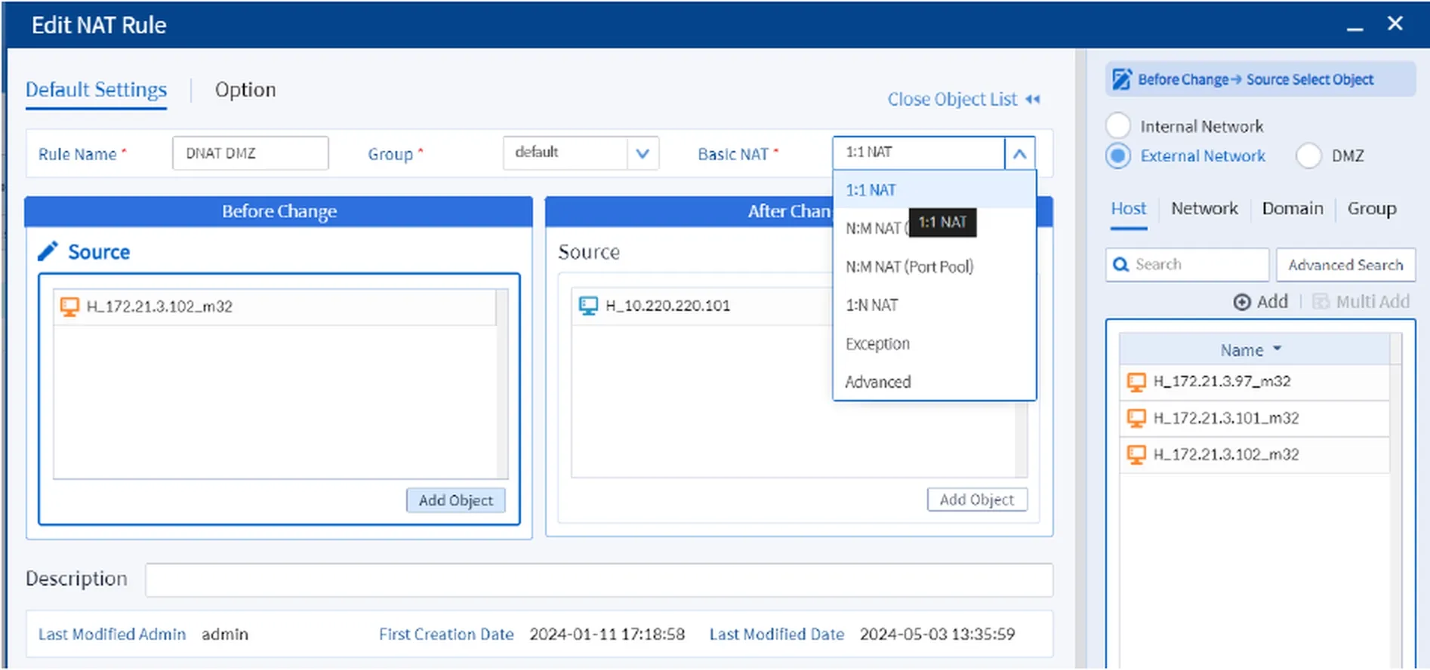Image resolution: width=1430 pixels, height=670 pixels.
Task: Click Close Object List link
Action: click(x=952, y=100)
